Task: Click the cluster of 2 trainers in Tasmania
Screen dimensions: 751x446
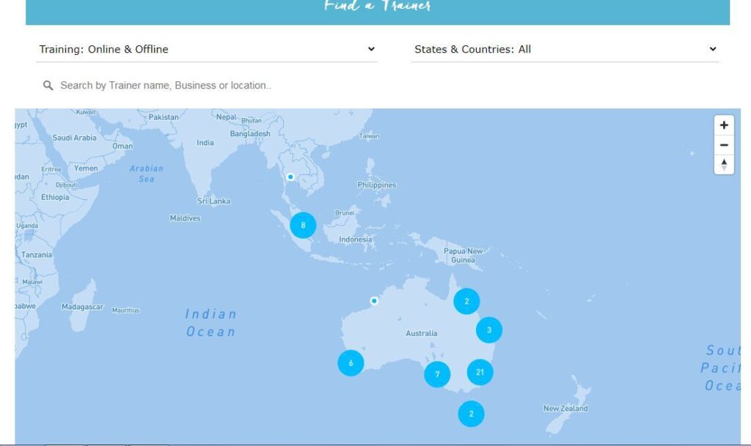Action: [471, 413]
